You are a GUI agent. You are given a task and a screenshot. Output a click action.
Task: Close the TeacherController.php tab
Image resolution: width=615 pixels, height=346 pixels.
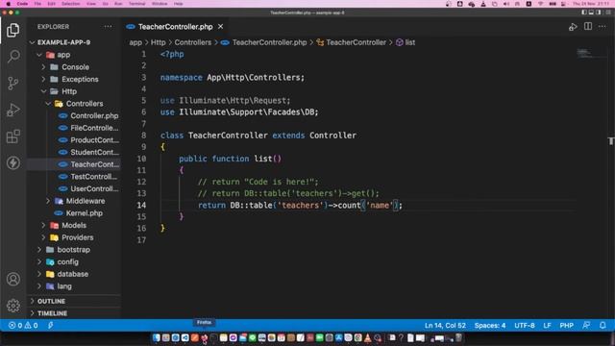click(220, 27)
